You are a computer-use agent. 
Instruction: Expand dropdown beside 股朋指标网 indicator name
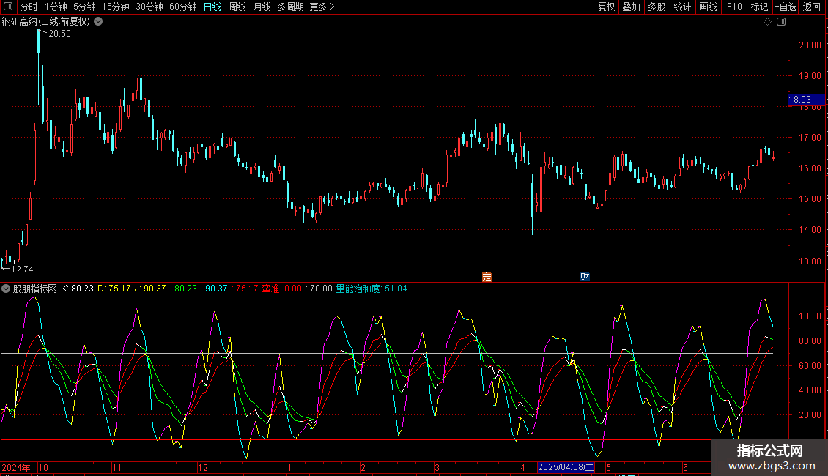click(6, 289)
